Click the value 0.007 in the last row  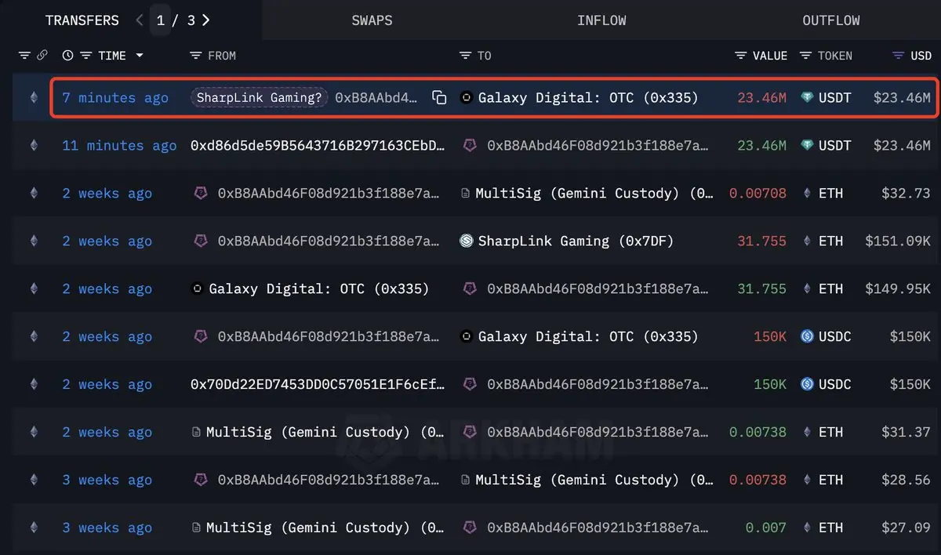point(766,528)
